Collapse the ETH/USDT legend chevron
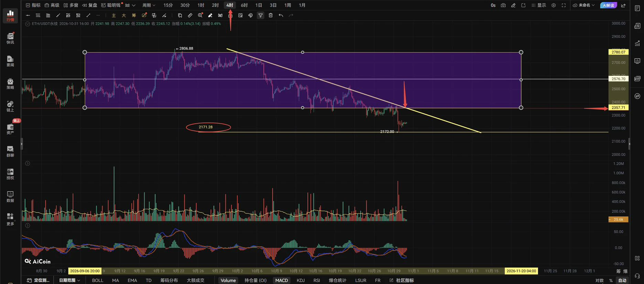 28,24
